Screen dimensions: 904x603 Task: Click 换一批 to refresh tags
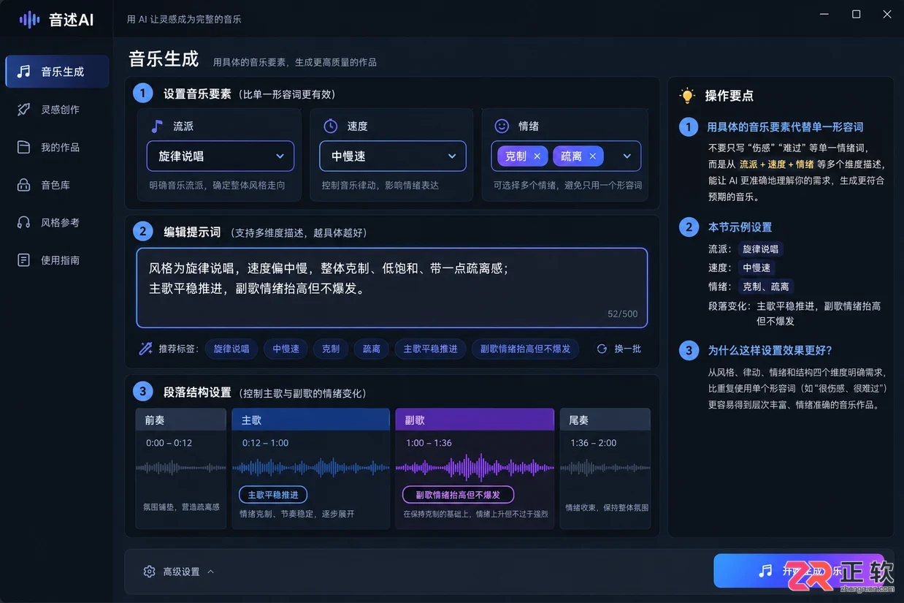click(619, 349)
